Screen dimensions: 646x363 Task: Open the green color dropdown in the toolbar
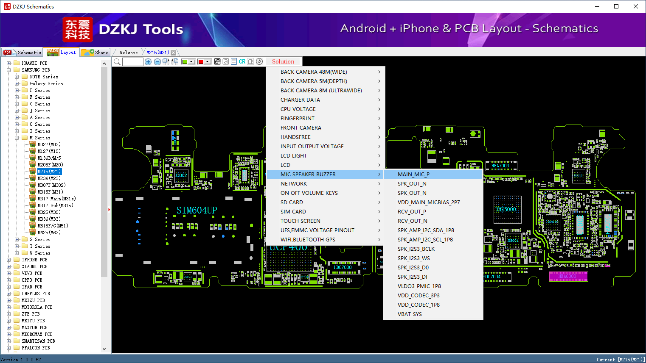point(192,62)
